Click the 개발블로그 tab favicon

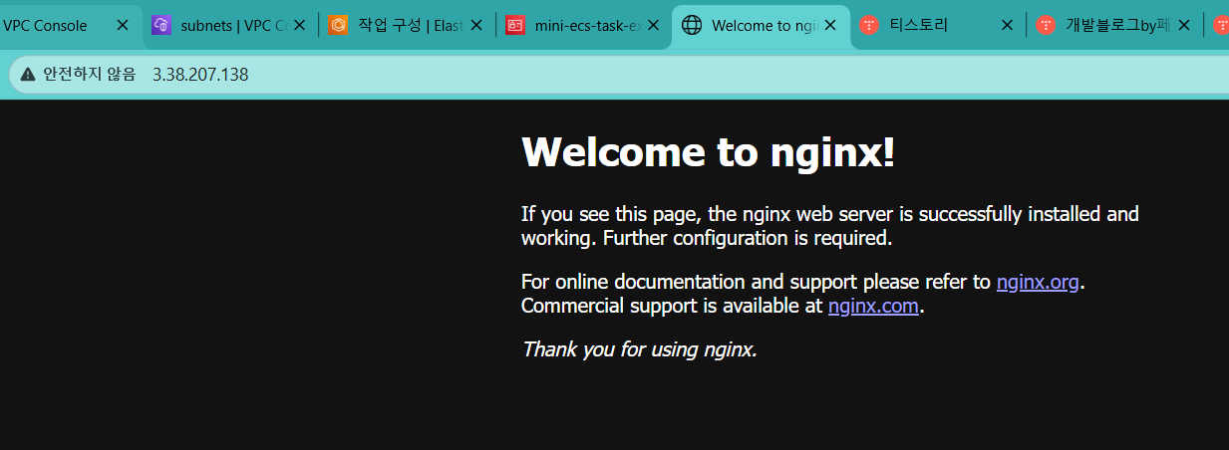click(1046, 26)
